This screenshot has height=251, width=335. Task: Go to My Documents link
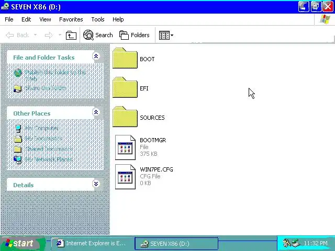tap(43, 139)
